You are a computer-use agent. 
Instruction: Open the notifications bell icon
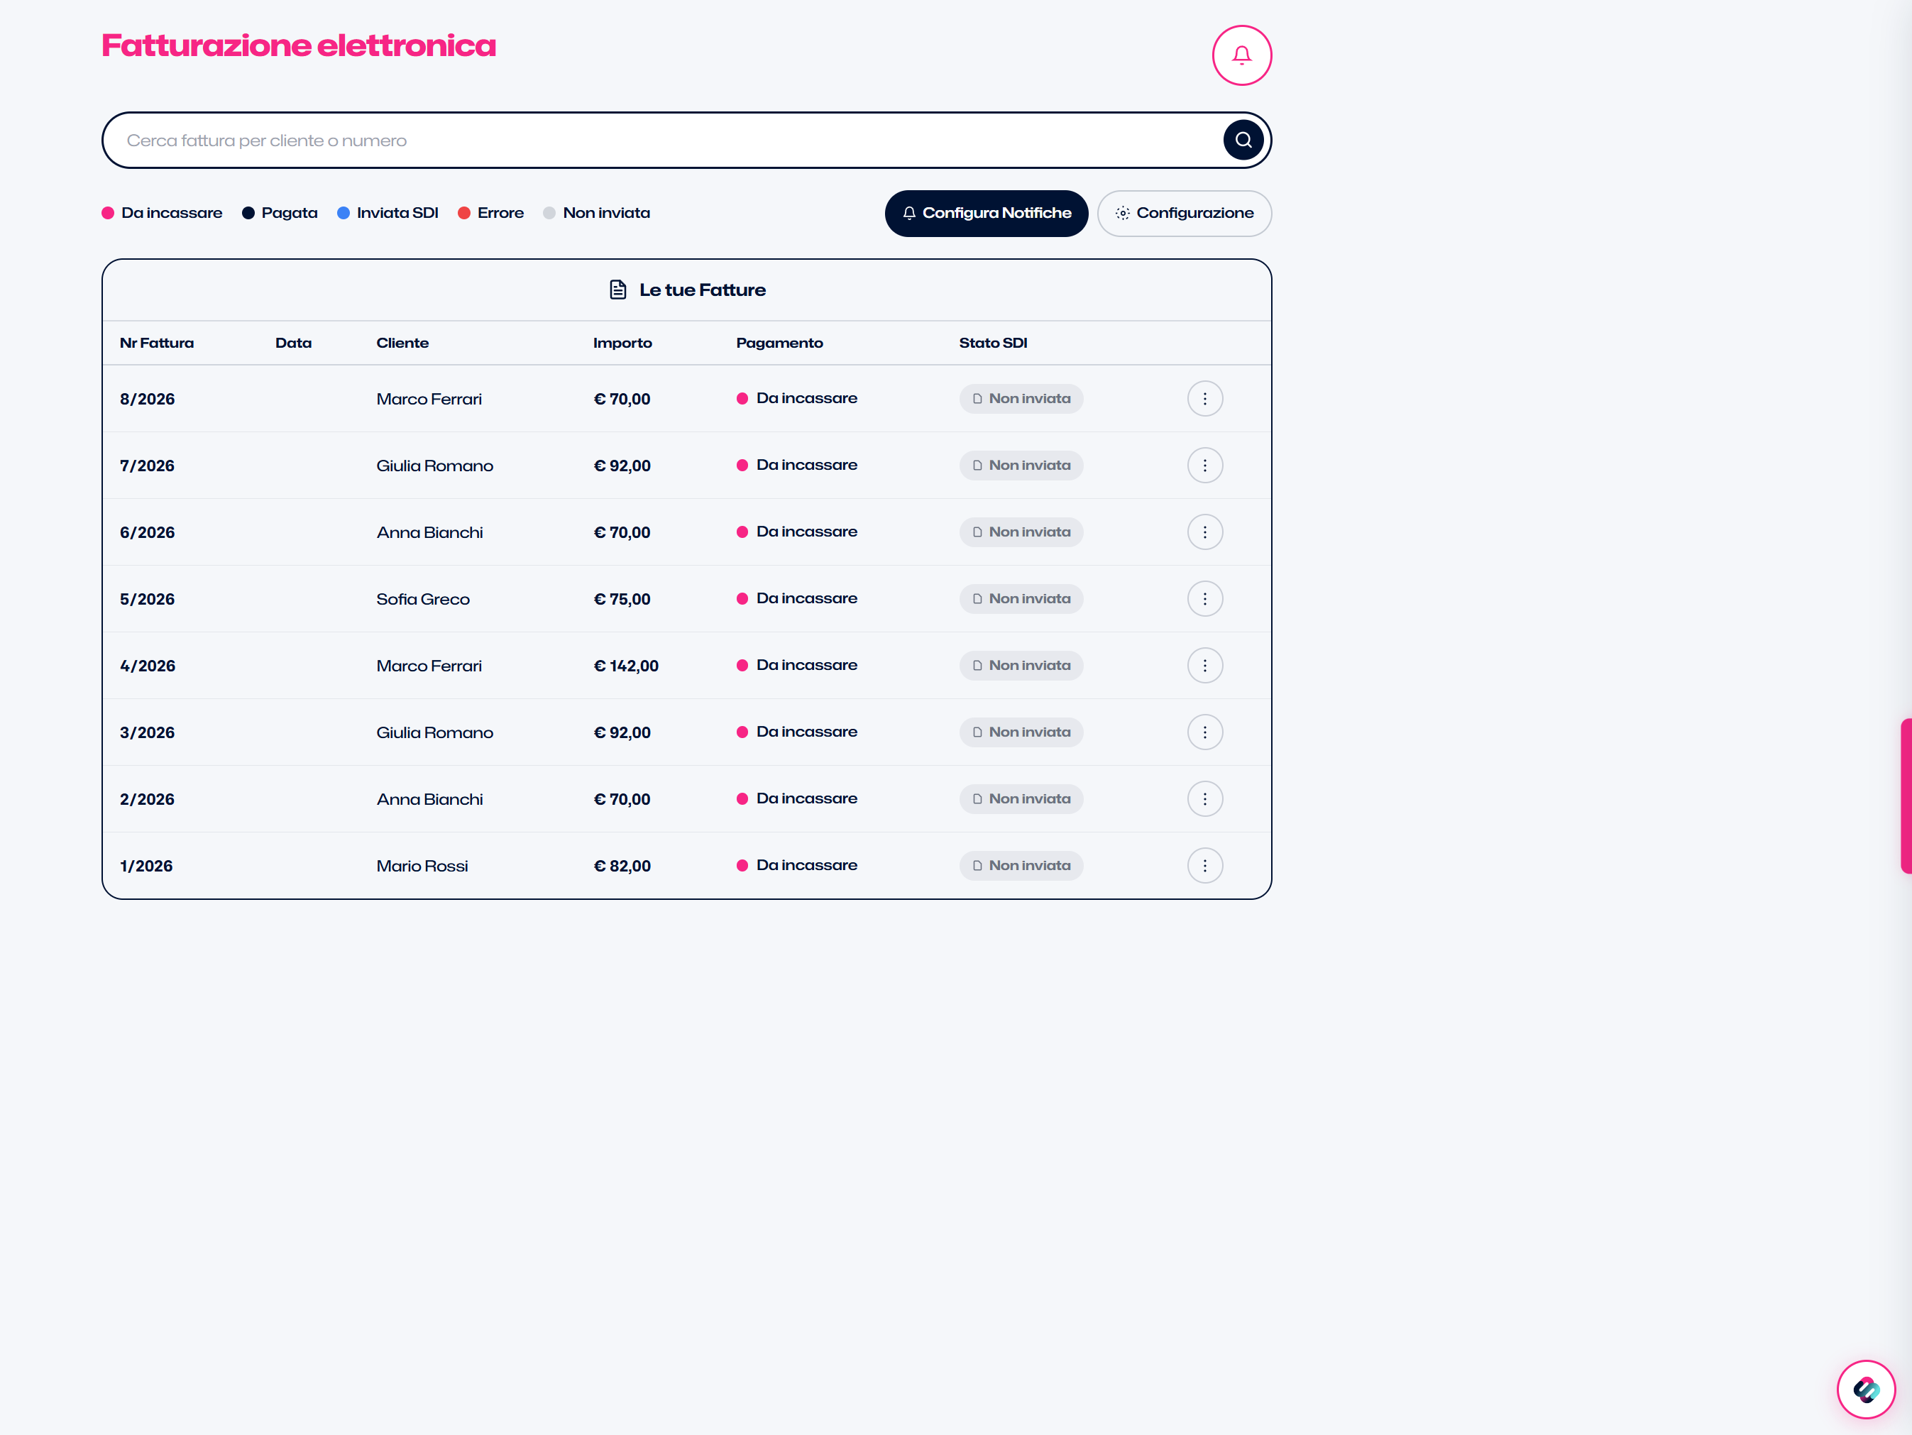[x=1241, y=55]
